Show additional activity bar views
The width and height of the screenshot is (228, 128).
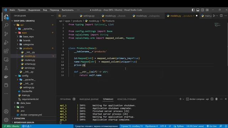coord(6,94)
